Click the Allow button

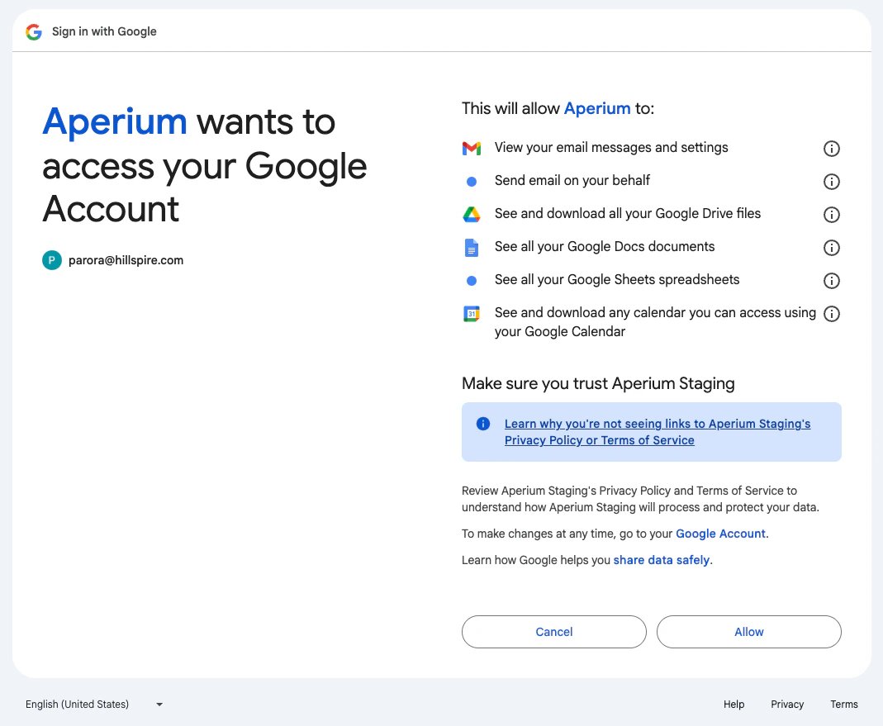(749, 632)
